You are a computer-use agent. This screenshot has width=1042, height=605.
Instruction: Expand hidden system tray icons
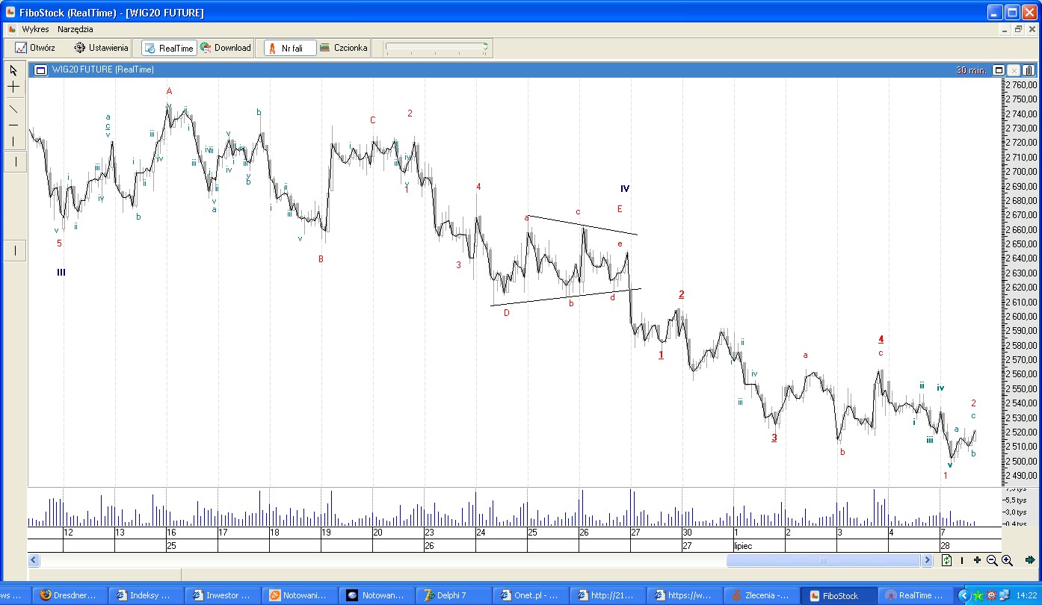coord(964,595)
